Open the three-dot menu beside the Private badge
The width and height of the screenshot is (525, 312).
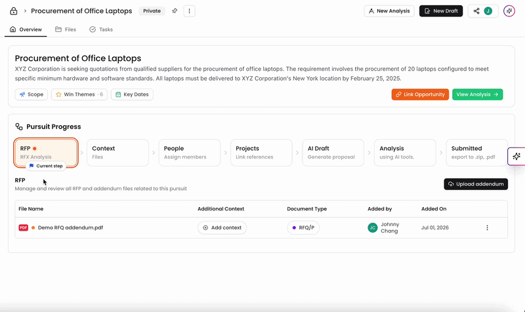(189, 11)
